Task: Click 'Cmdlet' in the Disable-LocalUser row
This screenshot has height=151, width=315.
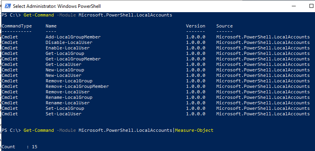Action: point(10,42)
